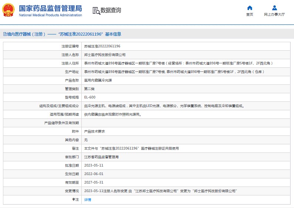Click the 变更情况 row label
The width and height of the screenshot is (294, 208).
coord(72,191)
